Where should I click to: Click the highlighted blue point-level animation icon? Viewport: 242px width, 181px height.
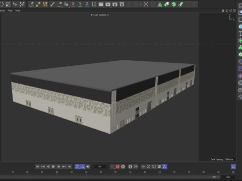point(165,166)
